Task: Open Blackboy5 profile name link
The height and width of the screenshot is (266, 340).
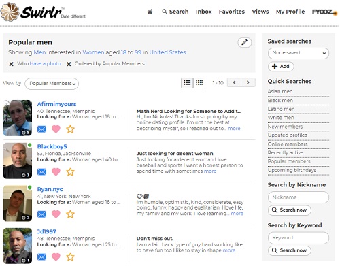Action: point(52,146)
